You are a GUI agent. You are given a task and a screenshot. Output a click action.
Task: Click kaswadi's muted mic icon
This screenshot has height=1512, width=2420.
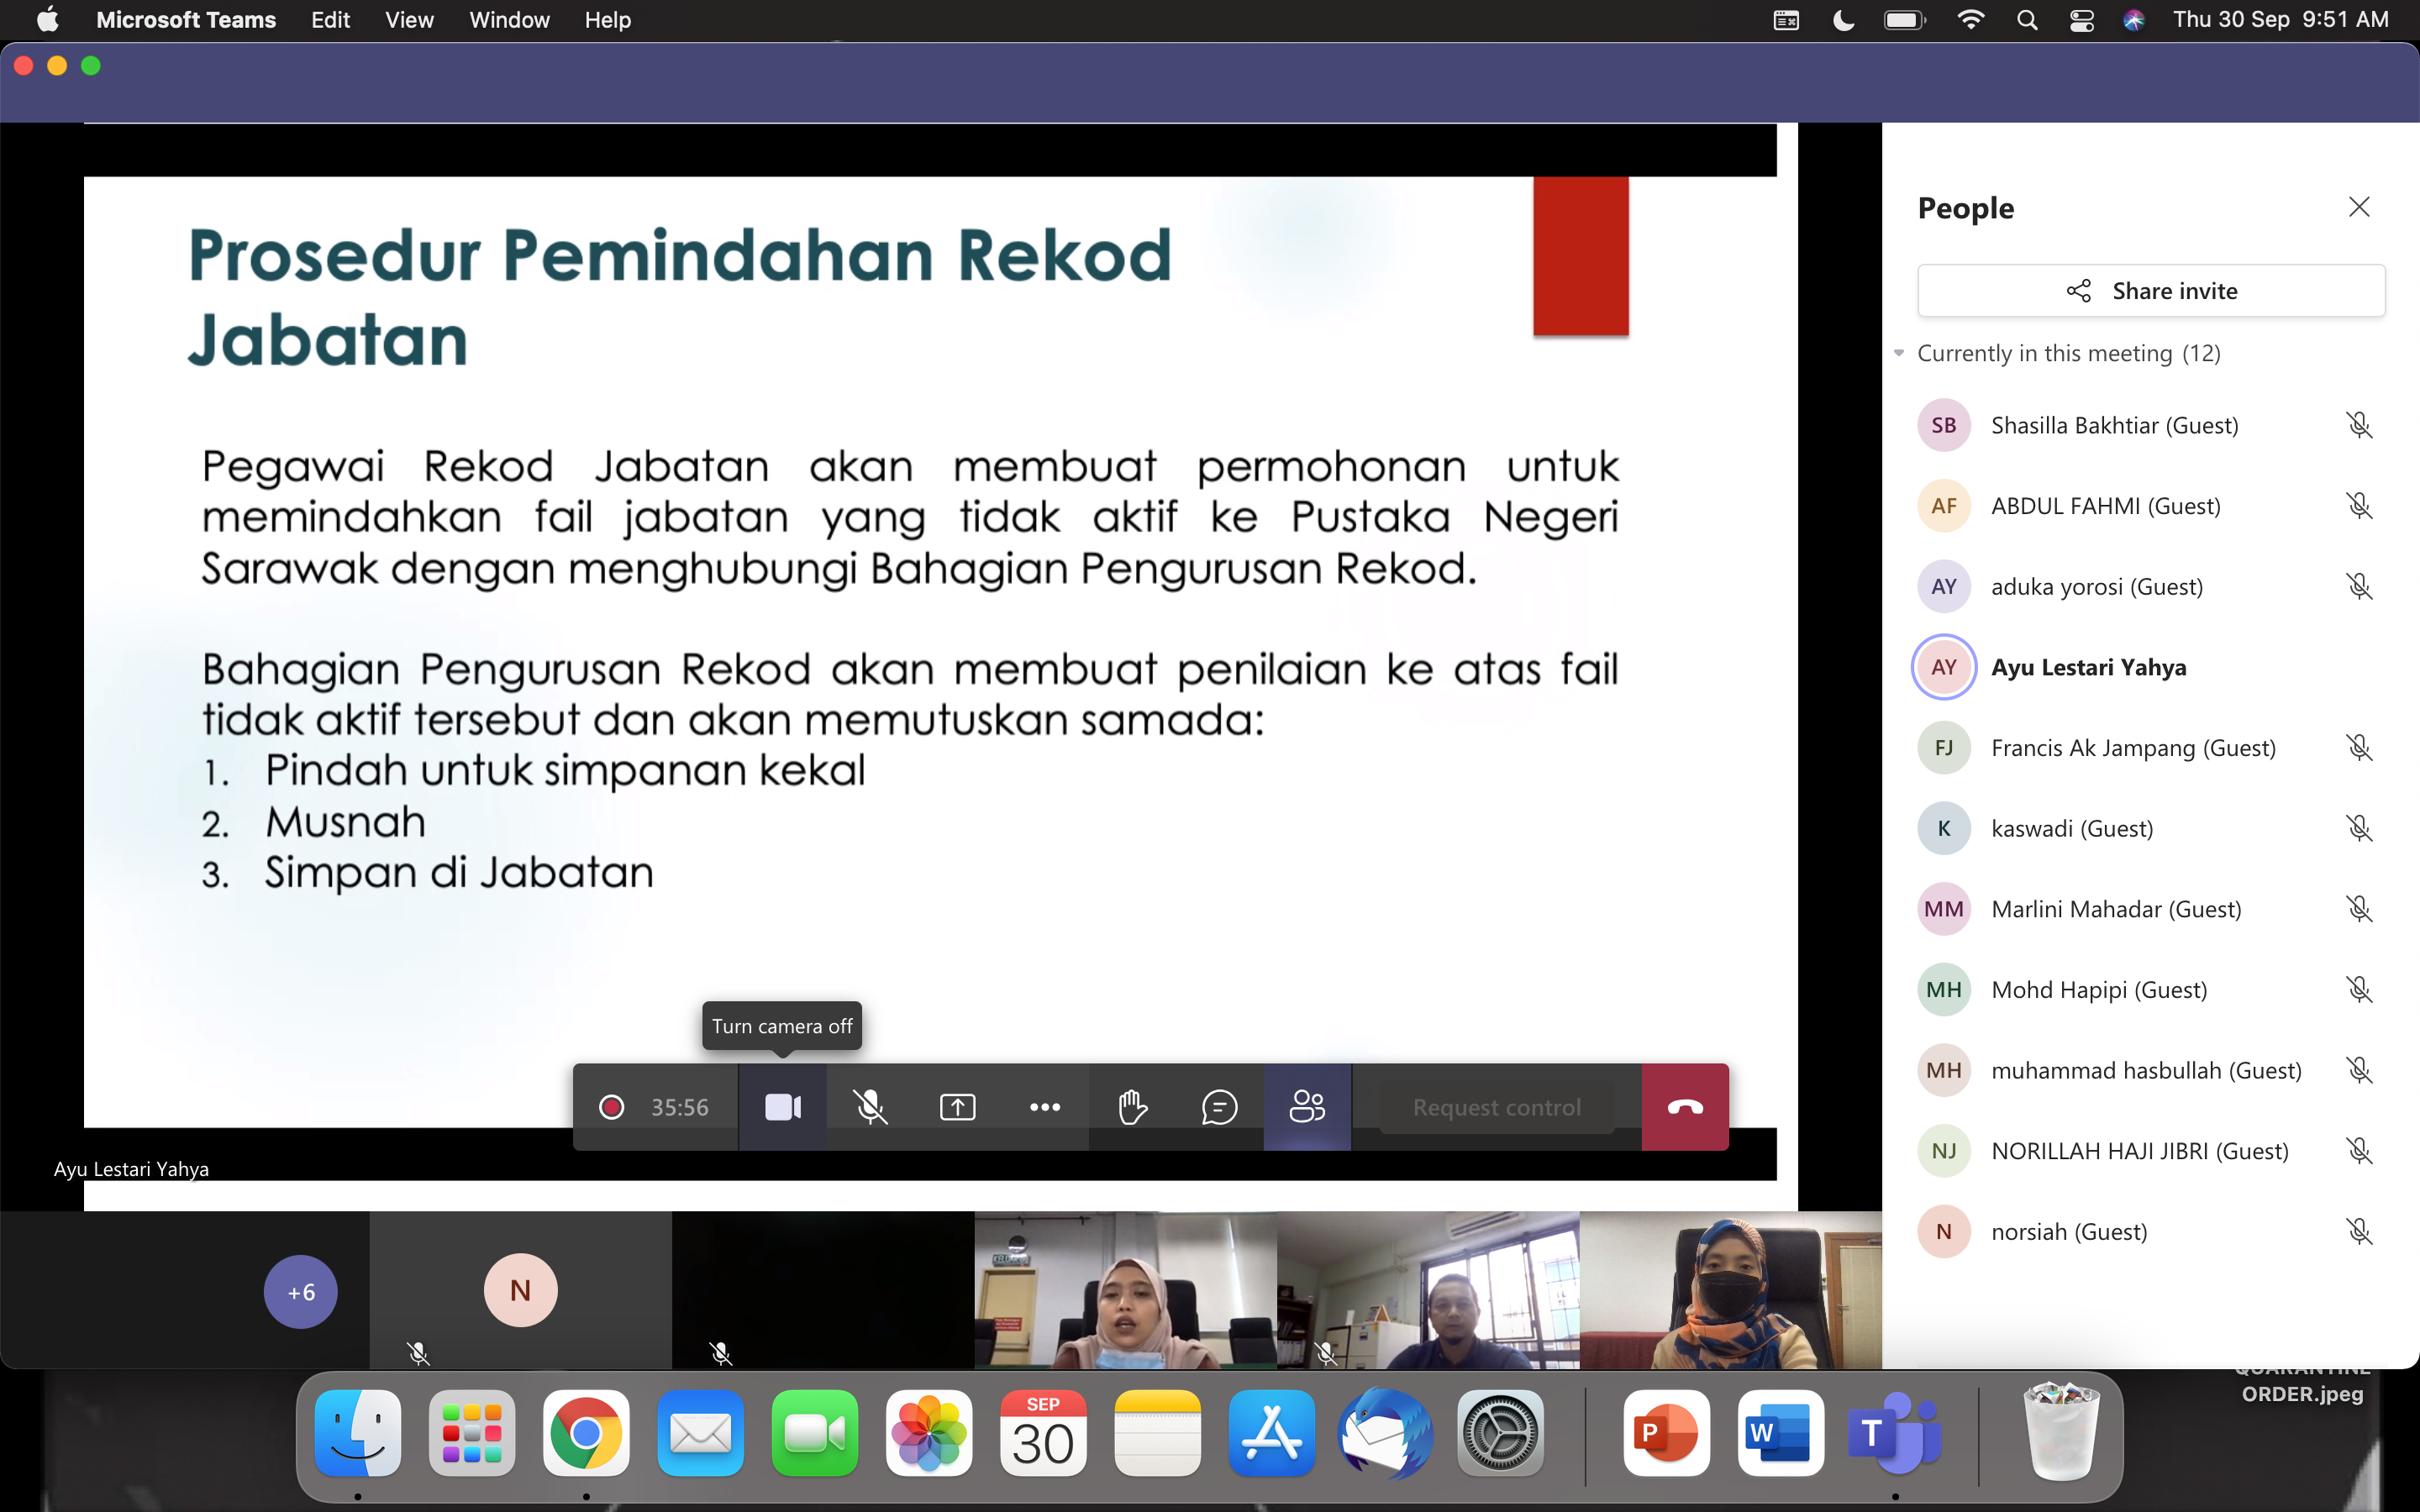[x=2359, y=828]
